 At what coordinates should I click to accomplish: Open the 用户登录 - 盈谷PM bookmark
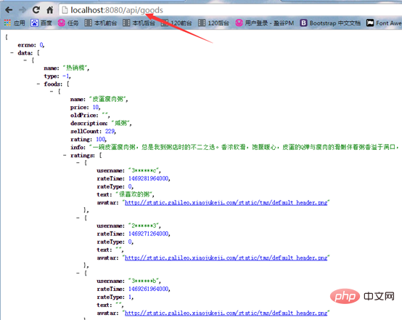coord(265,23)
